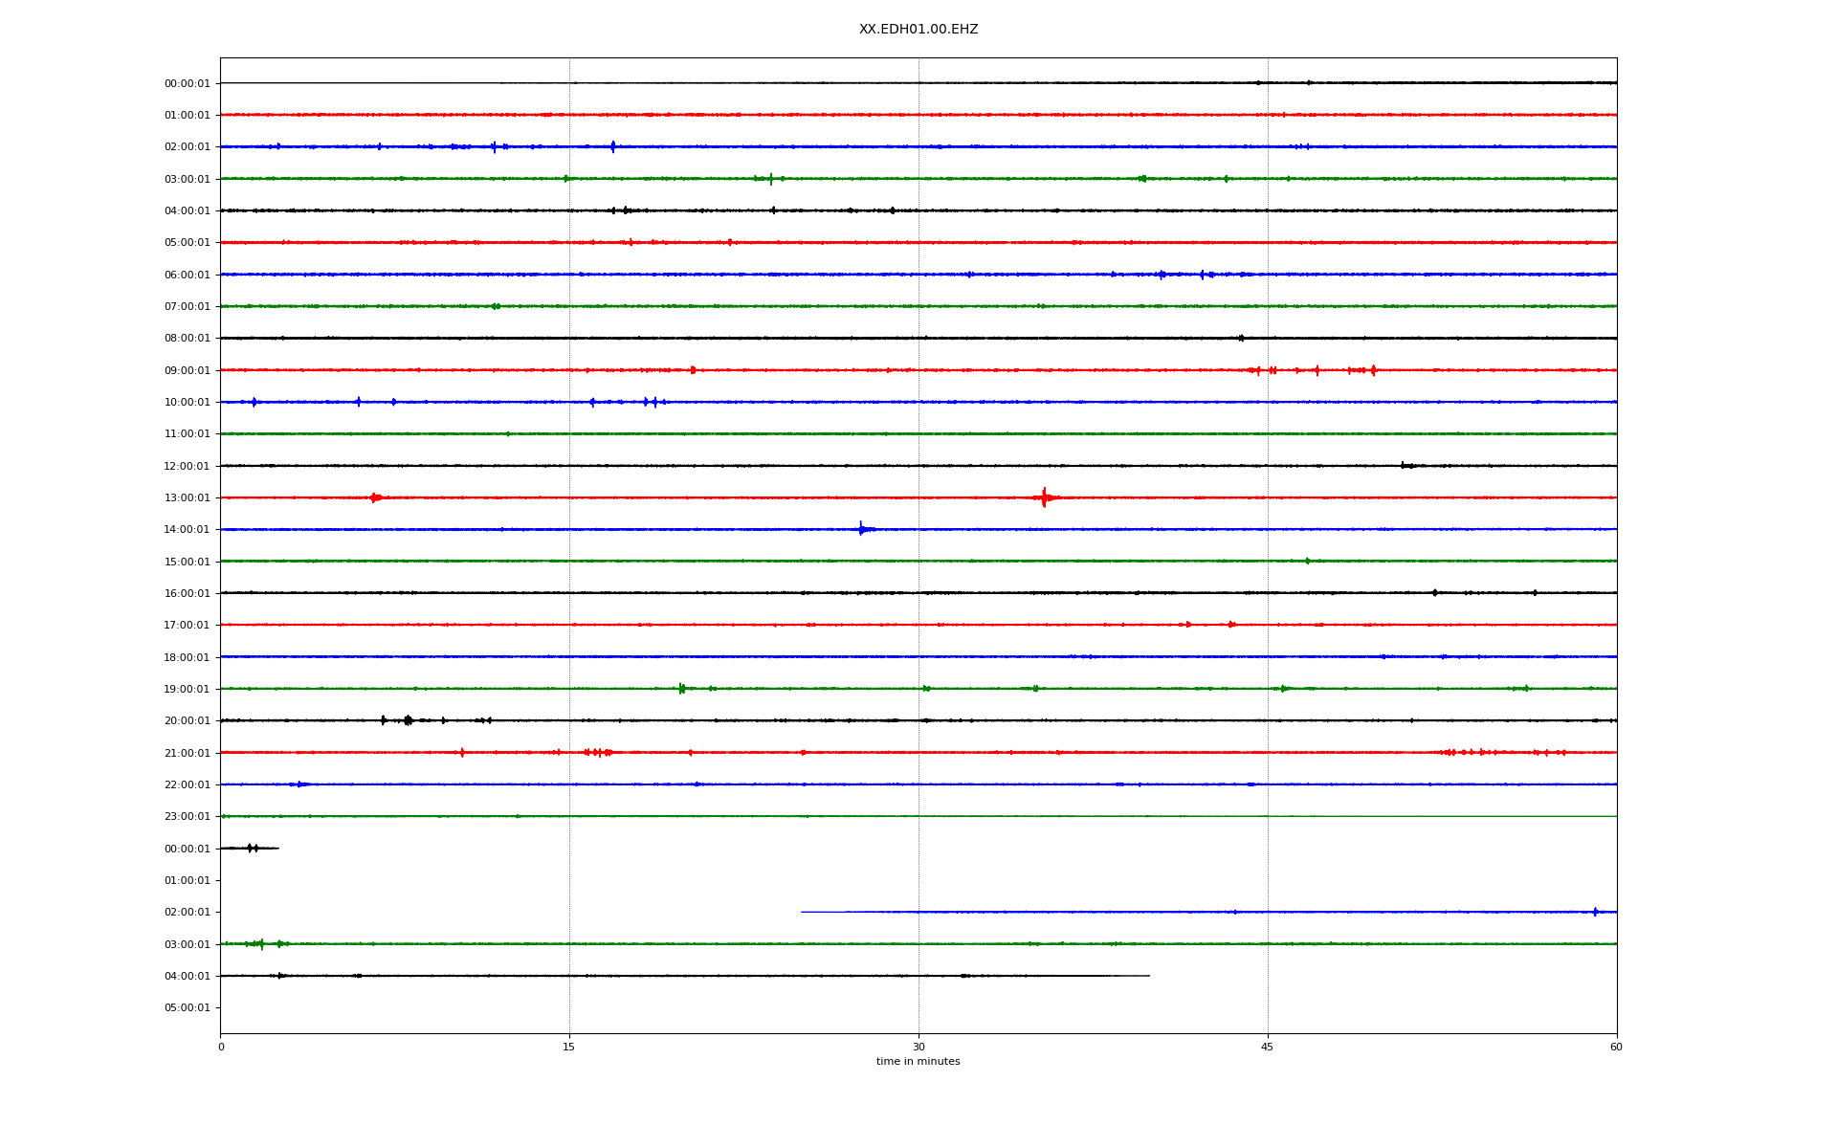Image resolution: width=1837 pixels, height=1148 pixels.
Task: Click the 0 minute x-axis tick label
Action: click(x=221, y=1047)
